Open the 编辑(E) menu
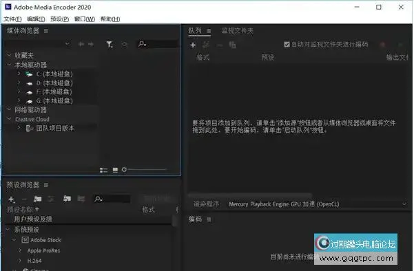The width and height of the screenshot is (414, 271). (36, 19)
